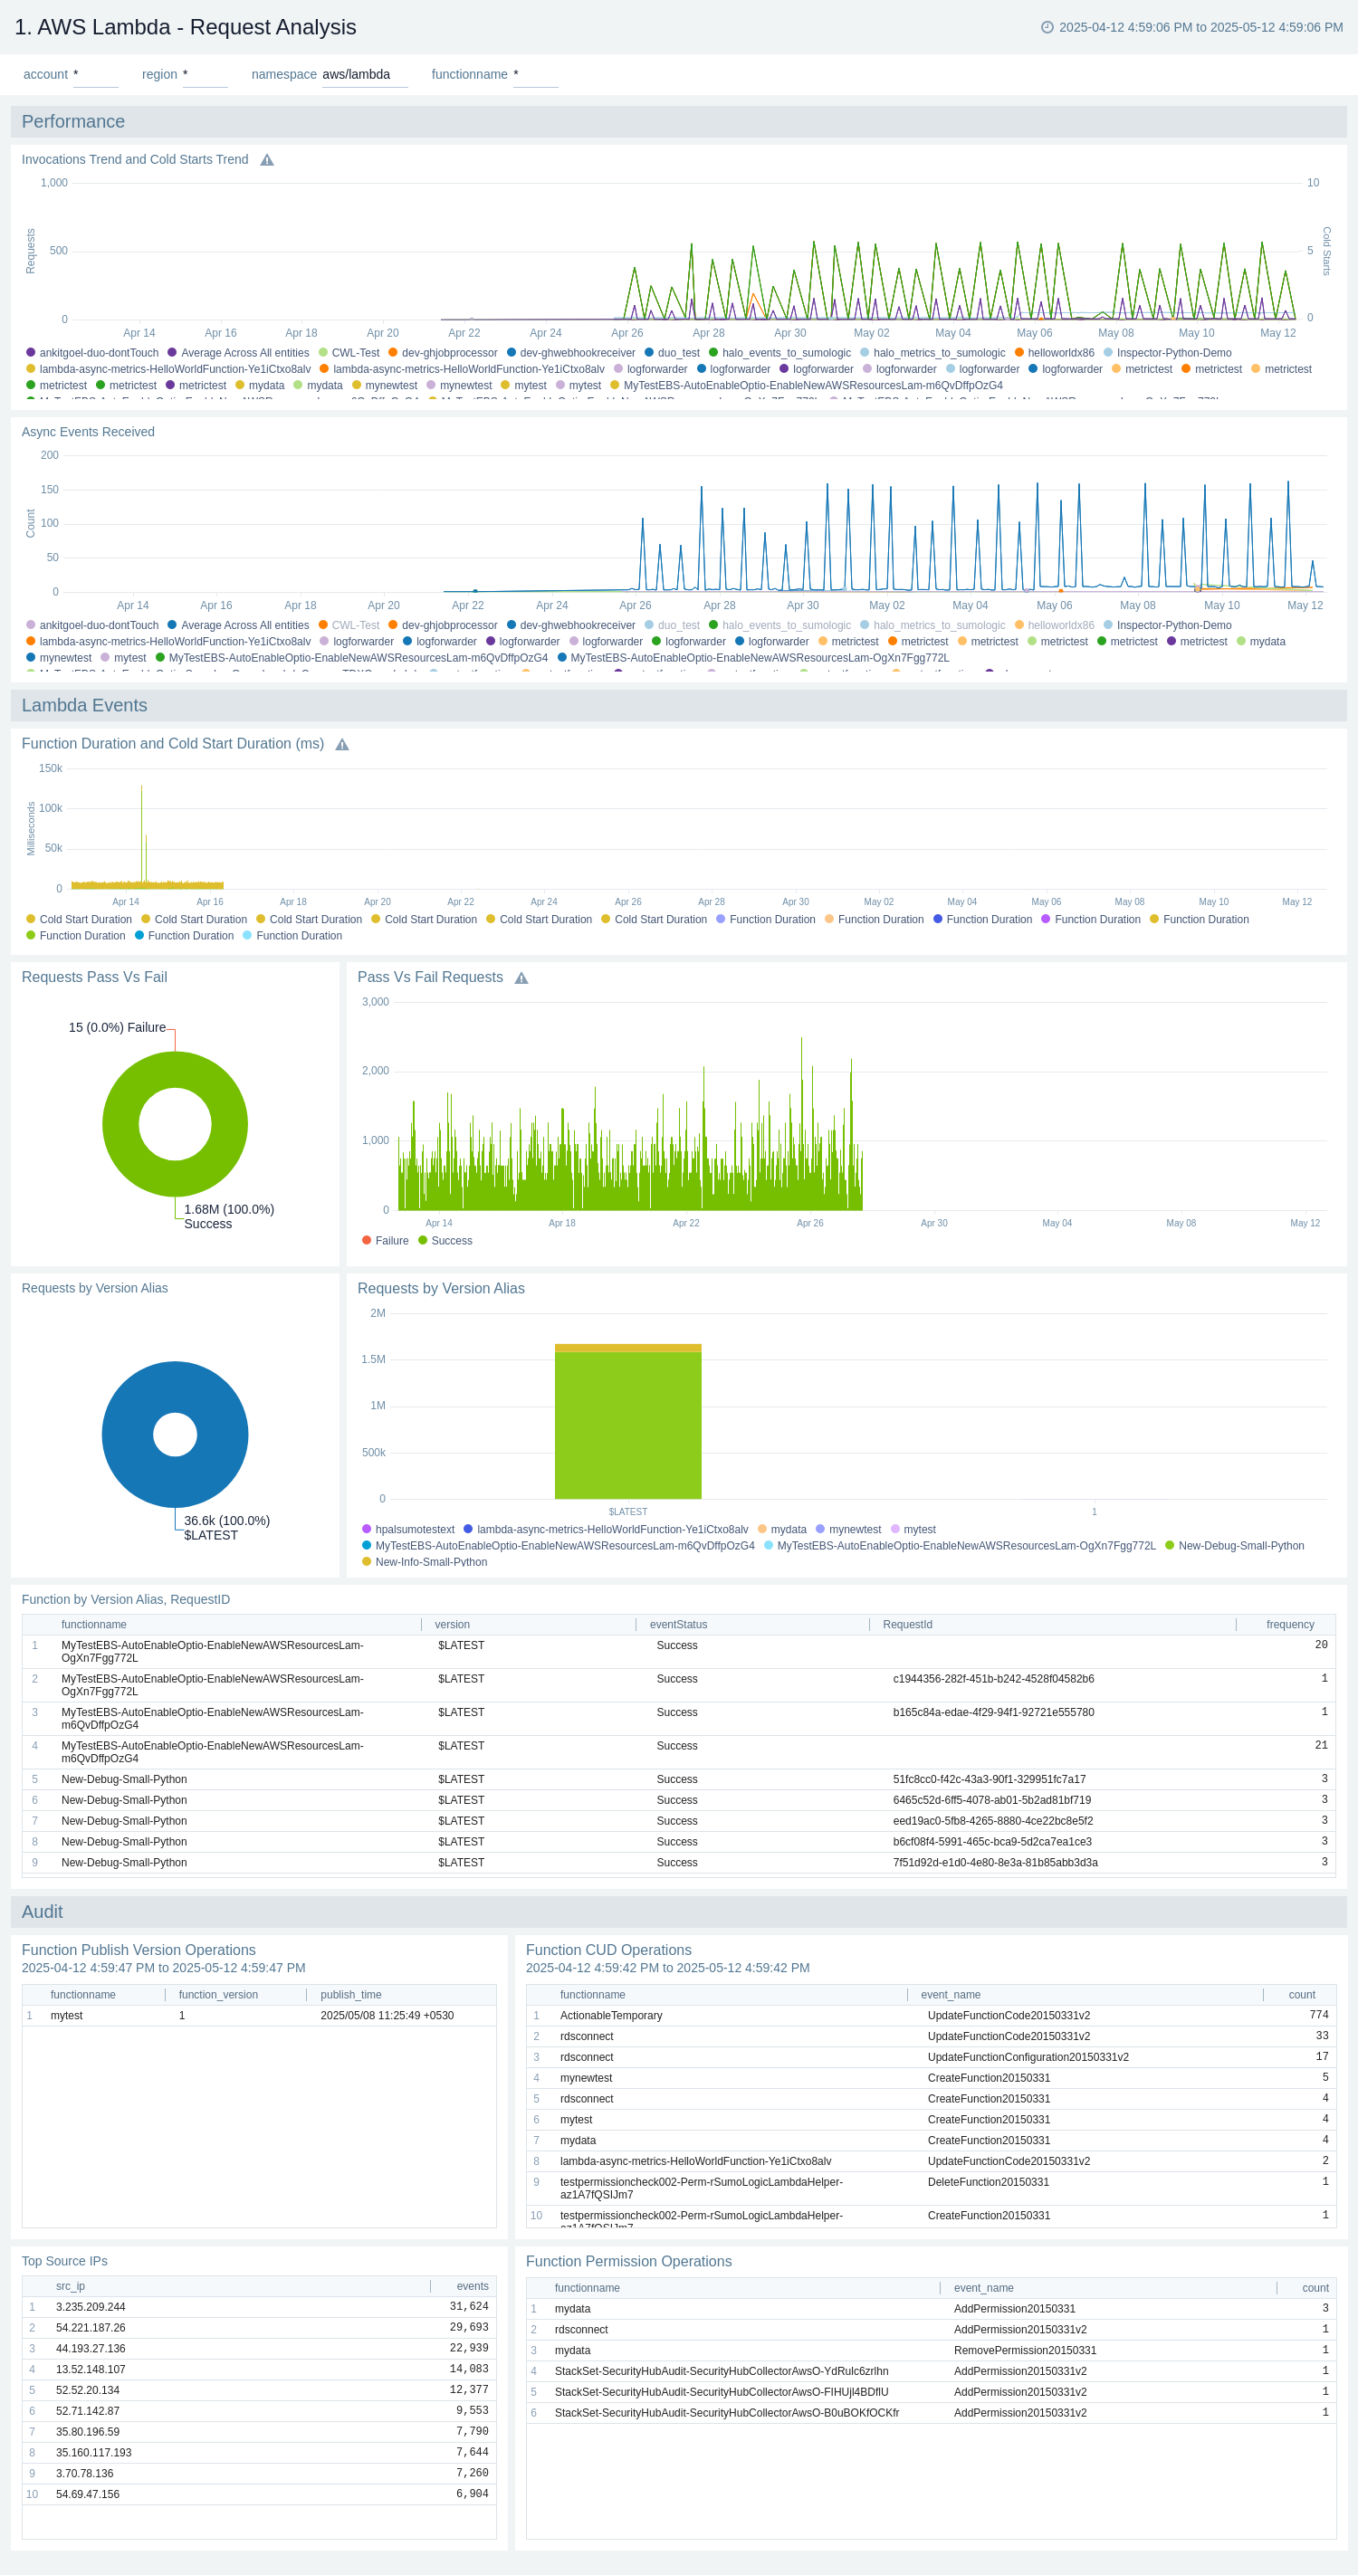Click the eventStatus column header
Screen dimensions: 1358x2575
[x=678, y=1625]
